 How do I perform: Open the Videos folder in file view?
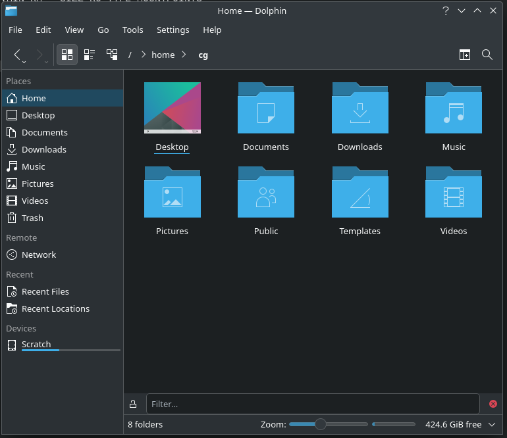click(x=453, y=193)
